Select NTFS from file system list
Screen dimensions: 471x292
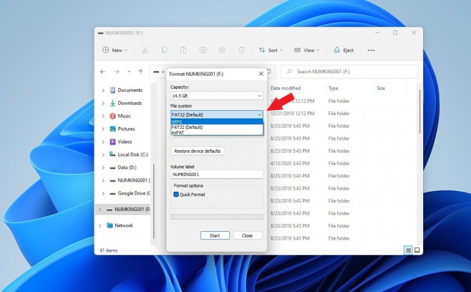tap(217, 122)
